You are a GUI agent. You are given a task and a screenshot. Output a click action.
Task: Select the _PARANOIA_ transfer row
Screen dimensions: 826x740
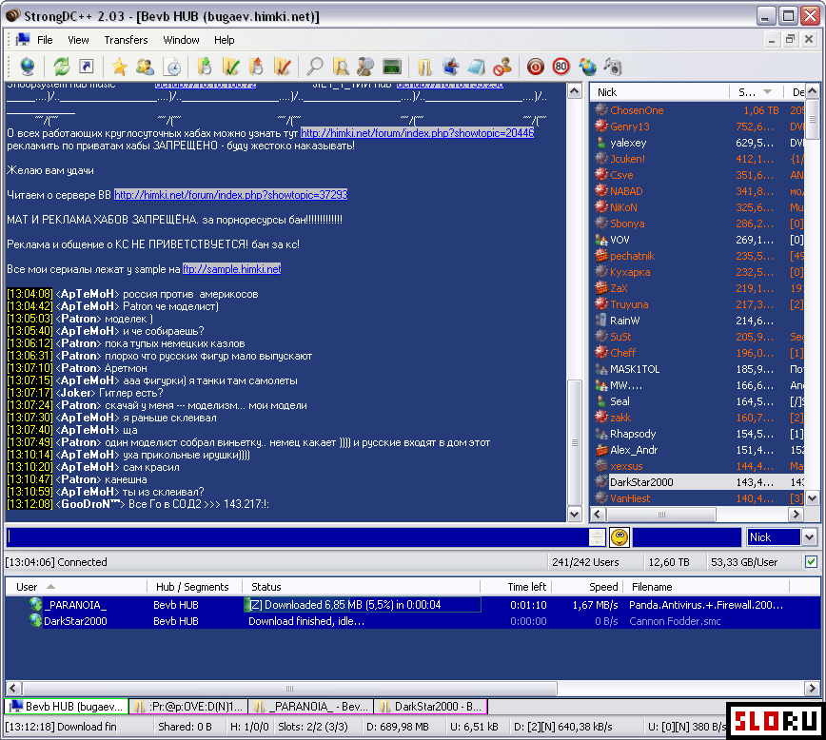[x=412, y=605]
